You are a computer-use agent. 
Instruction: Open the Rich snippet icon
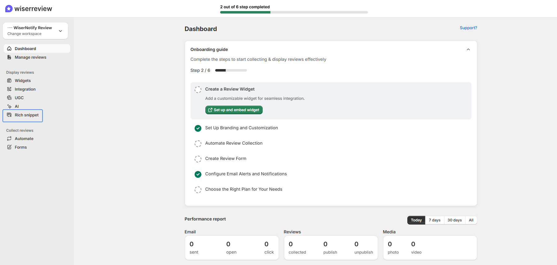(9, 115)
